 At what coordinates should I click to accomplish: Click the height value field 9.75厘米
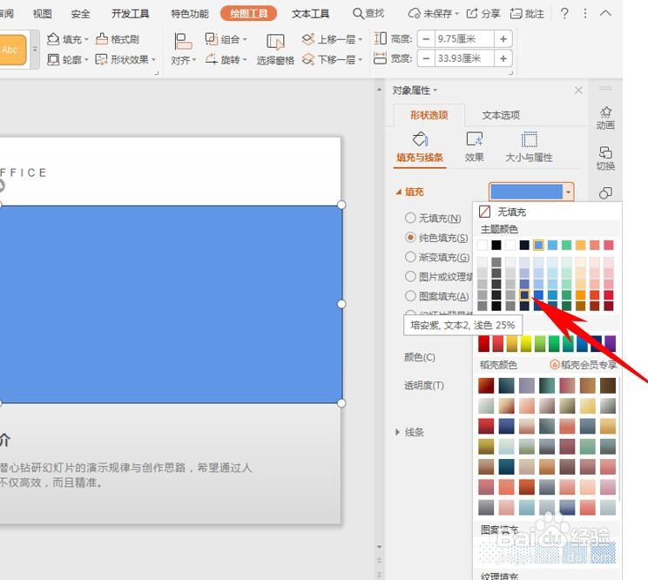click(x=464, y=39)
